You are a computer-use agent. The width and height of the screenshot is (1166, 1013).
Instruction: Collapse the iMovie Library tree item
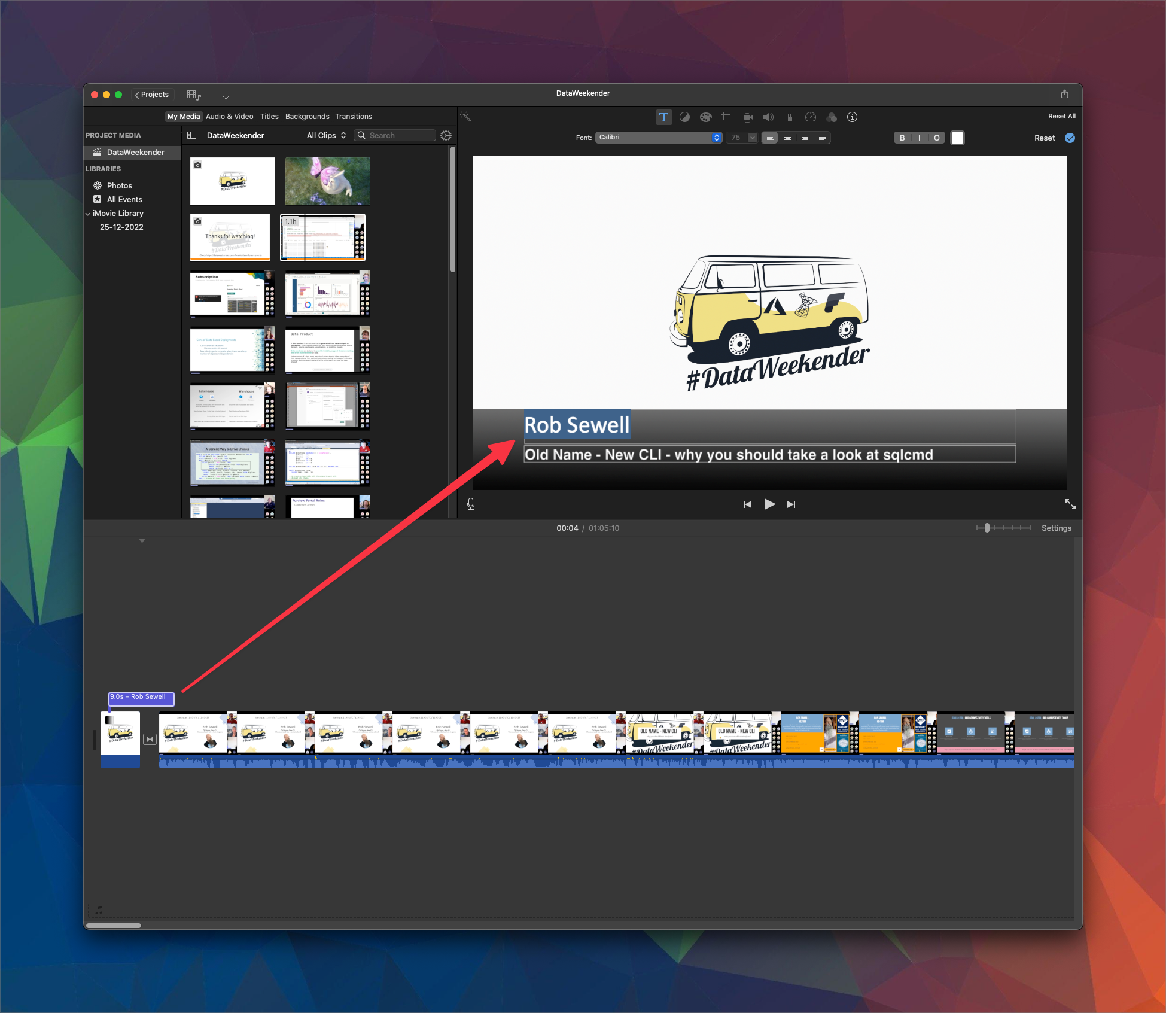click(88, 214)
